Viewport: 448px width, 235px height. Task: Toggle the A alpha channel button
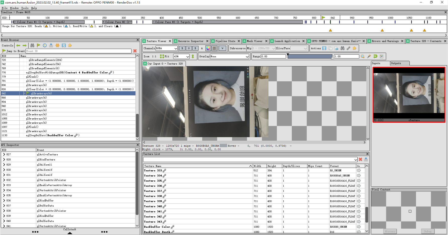[x=202, y=48]
